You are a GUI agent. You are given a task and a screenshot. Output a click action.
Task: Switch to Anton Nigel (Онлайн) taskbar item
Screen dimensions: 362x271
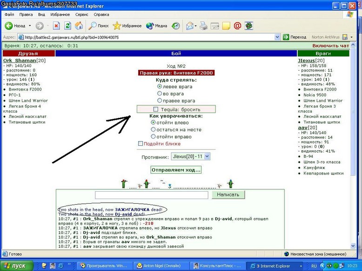[161, 266]
